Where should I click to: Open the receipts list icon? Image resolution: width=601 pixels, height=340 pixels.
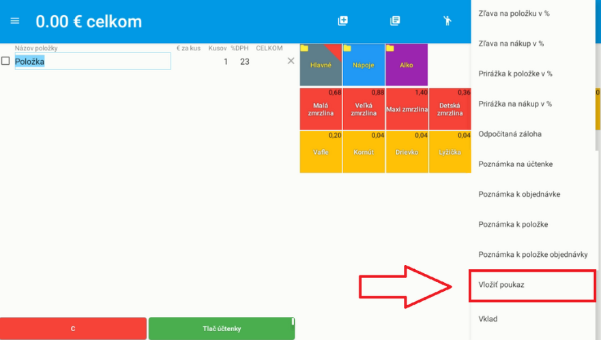tap(395, 21)
